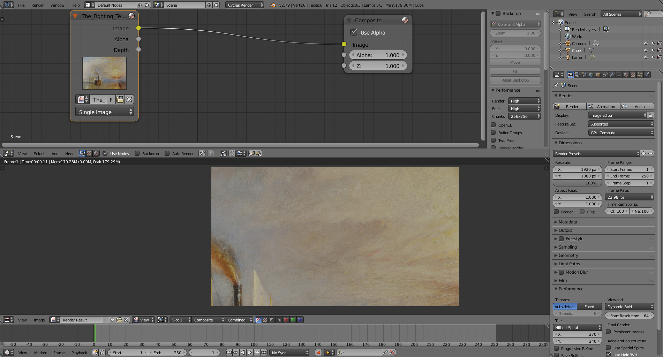Image resolution: width=663 pixels, height=357 pixels.
Task: Toggle the Use Nodes checkbox
Action: (105, 153)
